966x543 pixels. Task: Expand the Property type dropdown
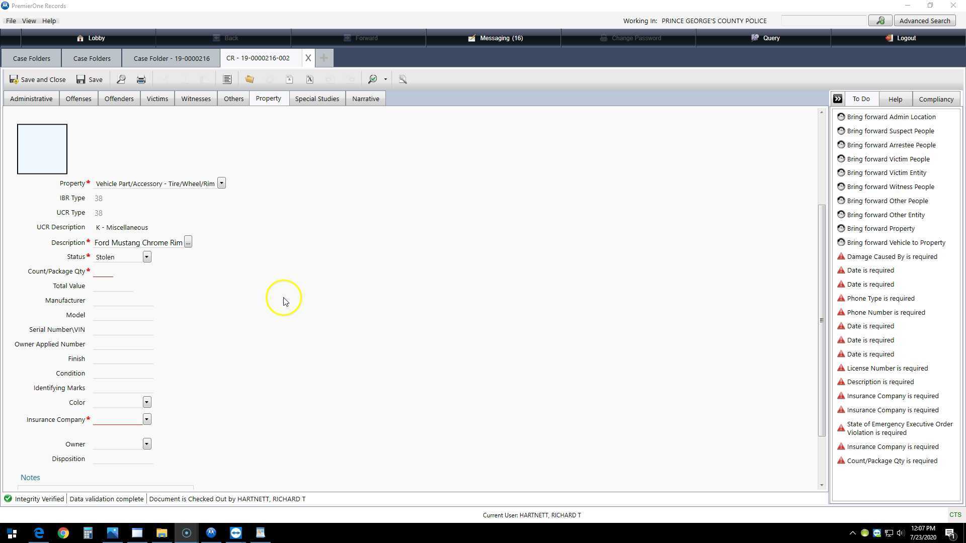point(221,184)
